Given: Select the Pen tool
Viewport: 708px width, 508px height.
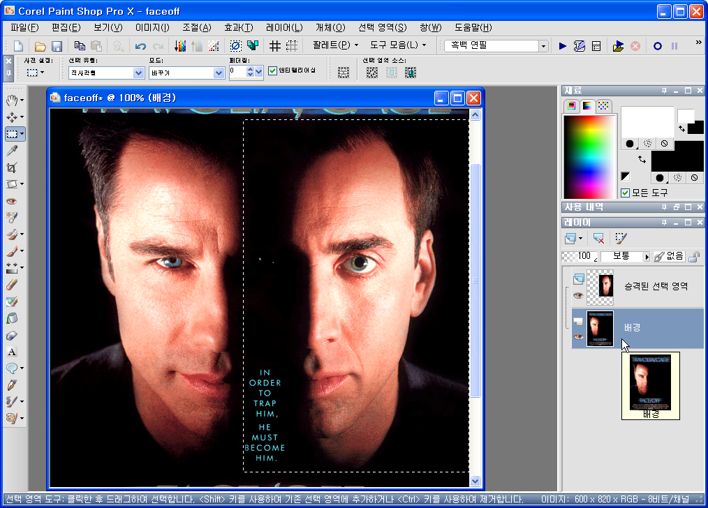Looking at the screenshot, I should pos(12,384).
